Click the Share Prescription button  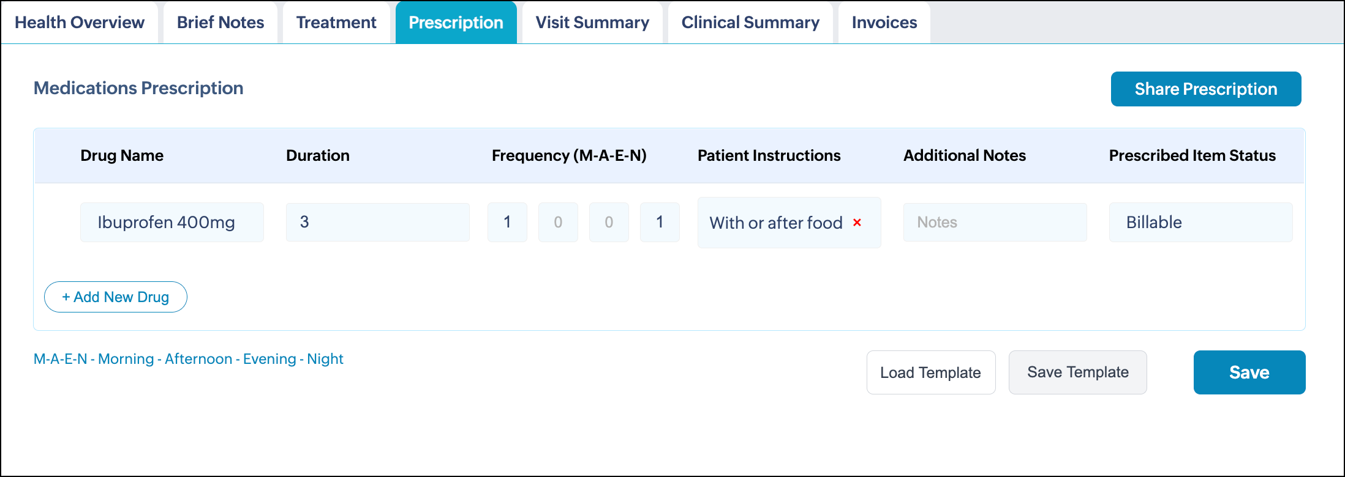point(1205,89)
